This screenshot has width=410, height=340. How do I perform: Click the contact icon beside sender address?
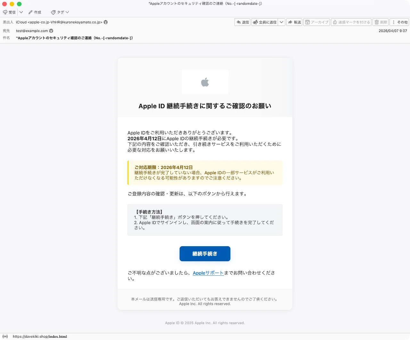pyautogui.click(x=106, y=22)
